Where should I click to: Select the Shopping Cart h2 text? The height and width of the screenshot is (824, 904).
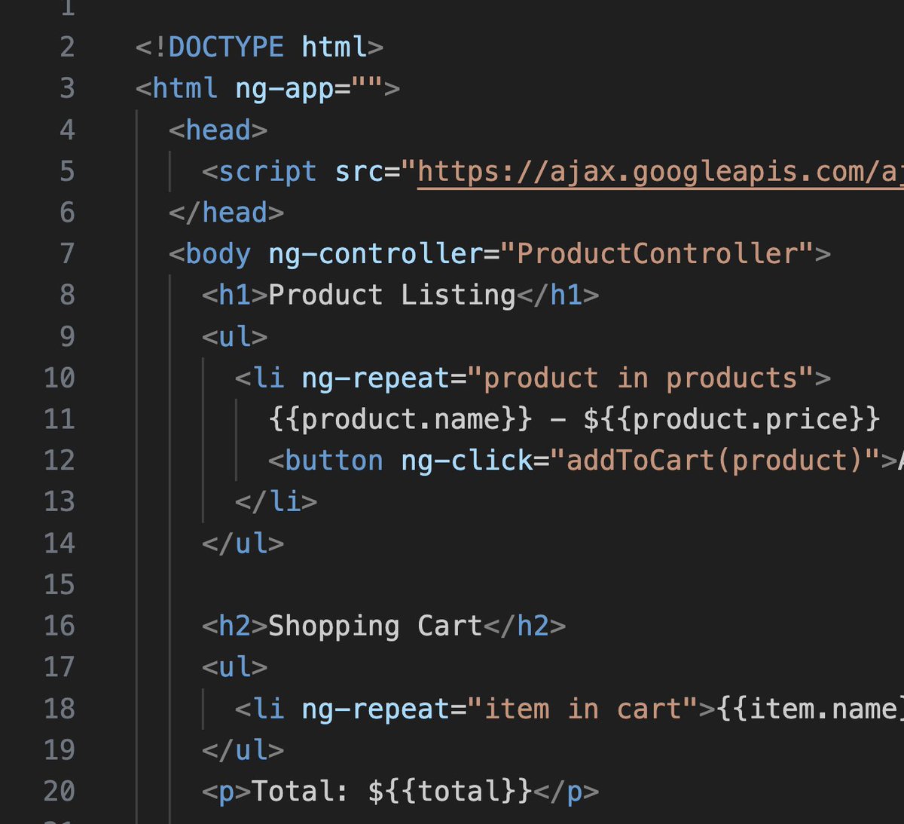click(x=374, y=626)
